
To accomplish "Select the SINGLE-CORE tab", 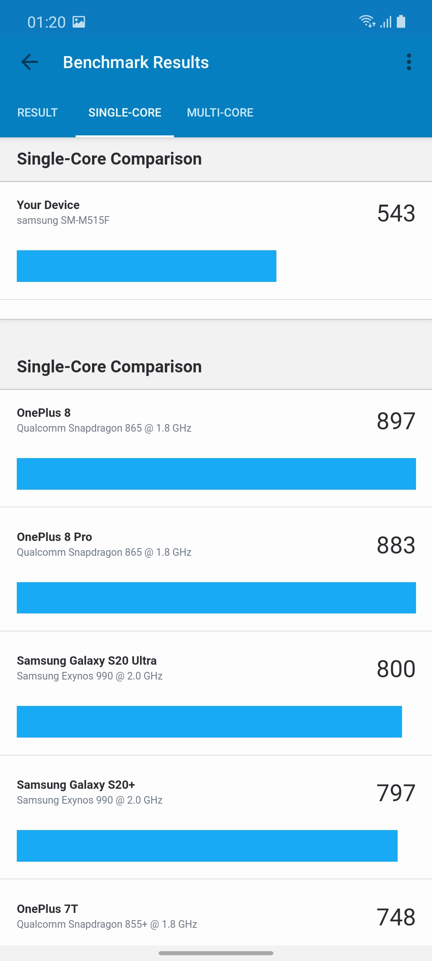I will point(125,113).
